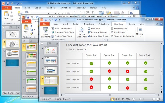
Task: Switch to Home tab in checklist-table window
Action: point(55,24)
